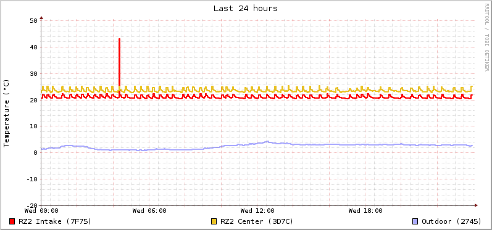Click the -10 value on y-axis
492x230 pixels.
[31, 179]
